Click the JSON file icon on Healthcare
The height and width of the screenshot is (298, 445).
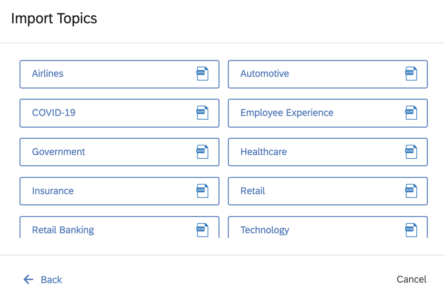pyautogui.click(x=411, y=151)
